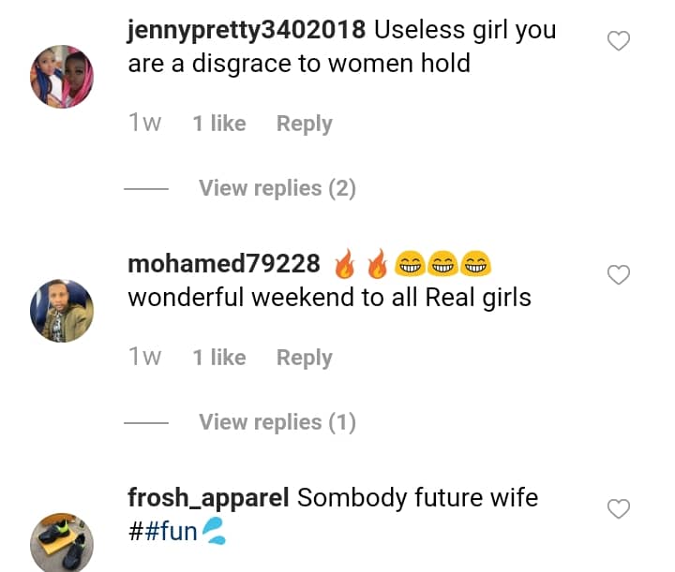This screenshot has width=675, height=572.
Task: Open the ##fun hashtag
Action: tap(163, 532)
